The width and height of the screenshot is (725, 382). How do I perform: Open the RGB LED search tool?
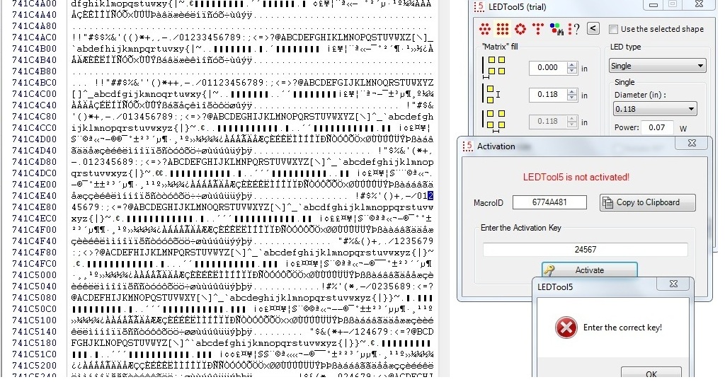(x=556, y=29)
